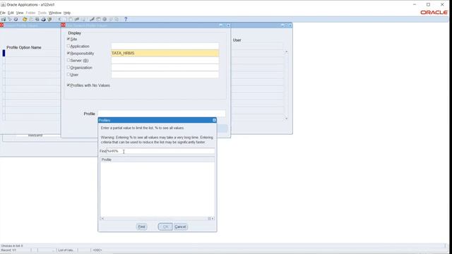Click the Zoom toolbar icon
This screenshot has height=254, width=452.
pos(98,19)
